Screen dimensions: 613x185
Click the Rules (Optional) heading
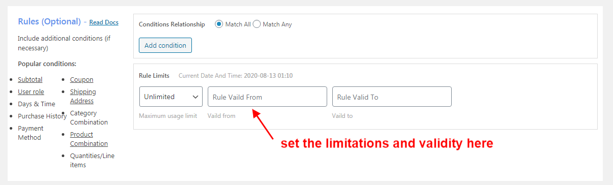coord(50,22)
